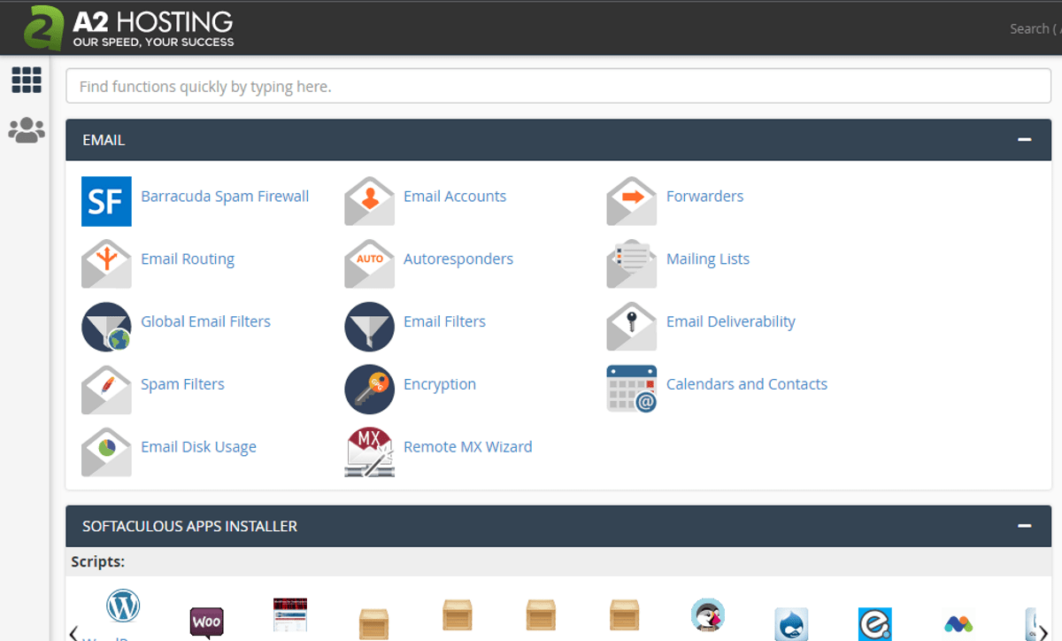Click the Email Deliverability key icon
1062x641 pixels.
632,327
